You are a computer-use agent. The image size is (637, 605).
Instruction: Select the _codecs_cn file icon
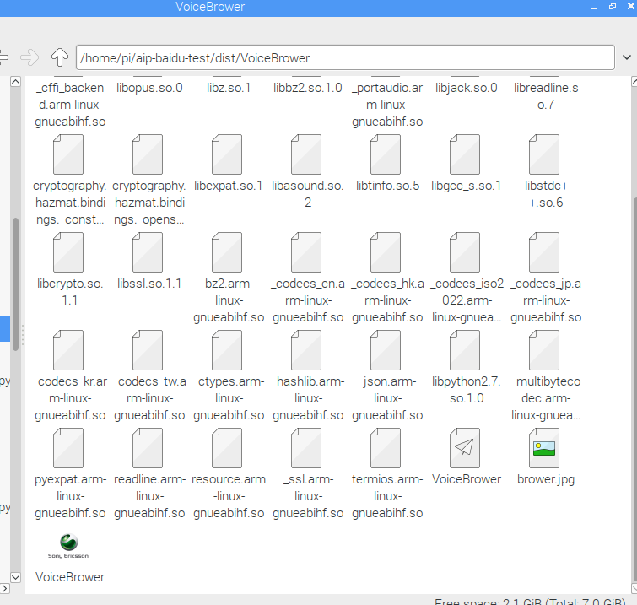[x=306, y=253]
